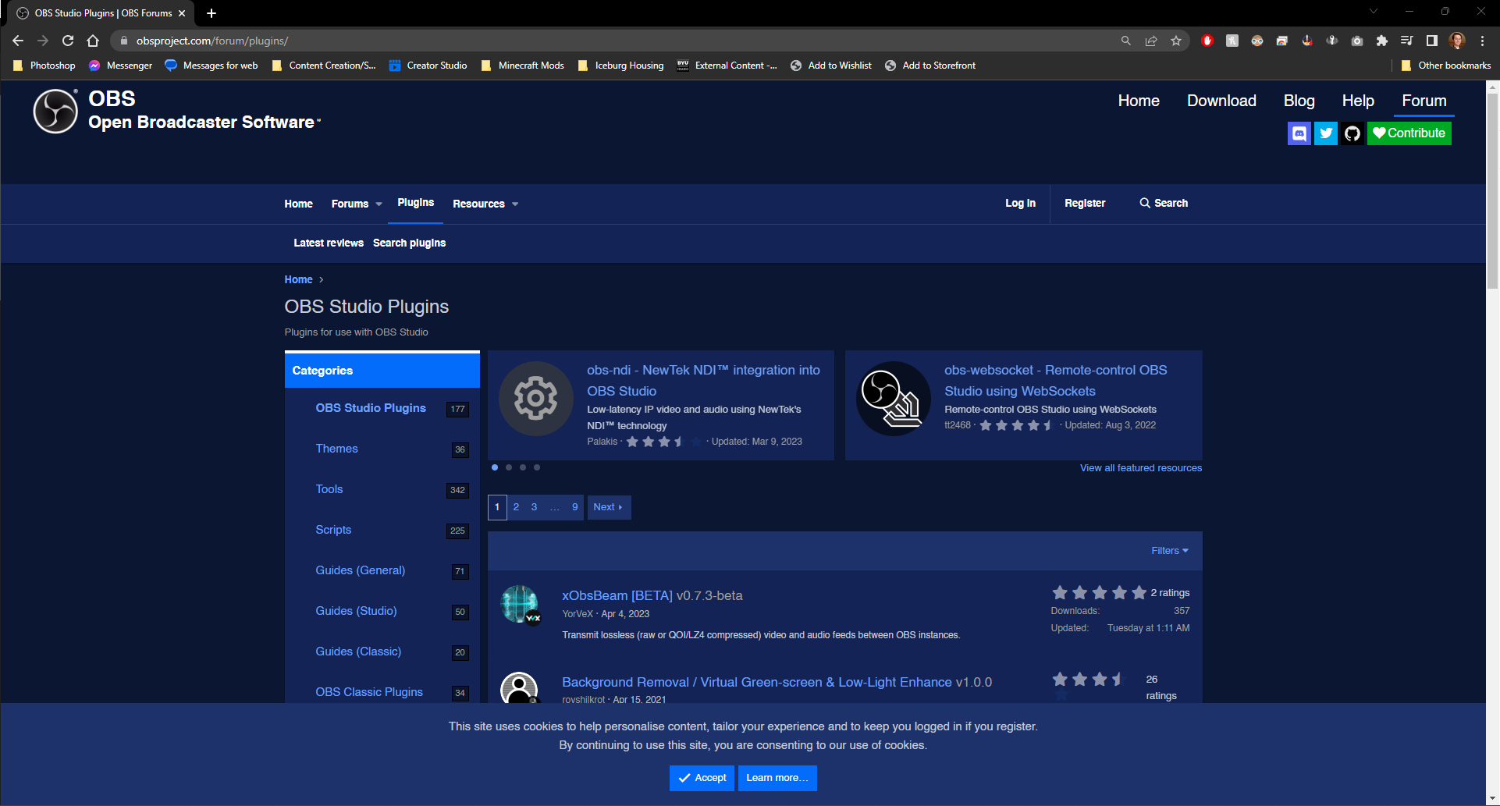Click the zoom magnifier icon in address bar

tap(1125, 41)
